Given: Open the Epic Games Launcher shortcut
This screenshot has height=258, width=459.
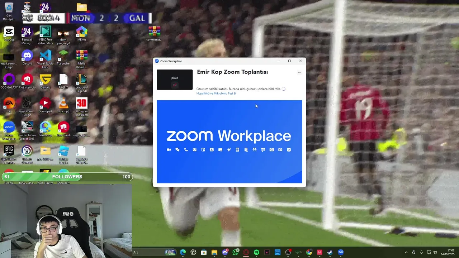Looking at the screenshot, I should pyautogui.click(x=9, y=155).
